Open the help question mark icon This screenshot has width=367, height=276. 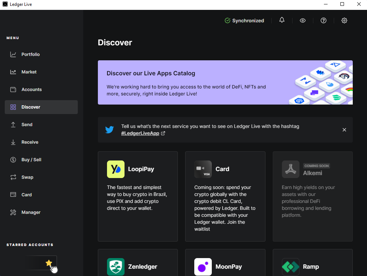coord(323,20)
